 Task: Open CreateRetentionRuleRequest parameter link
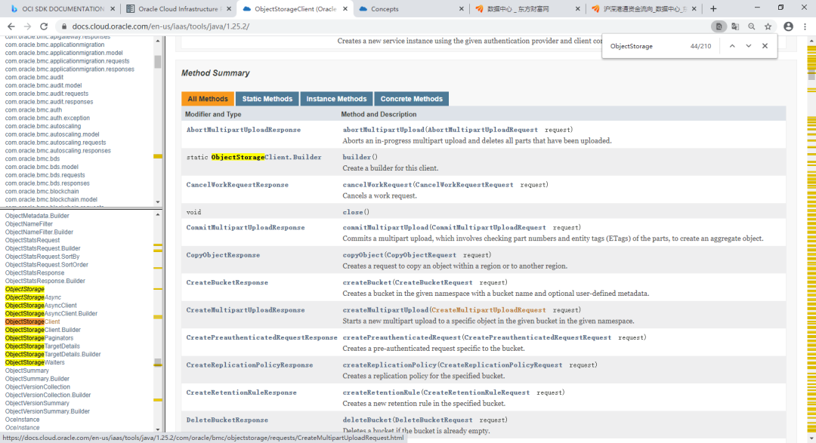click(x=477, y=392)
